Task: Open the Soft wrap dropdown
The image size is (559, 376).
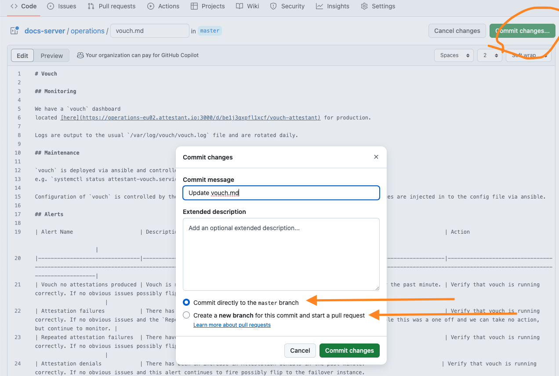Action: (528, 55)
